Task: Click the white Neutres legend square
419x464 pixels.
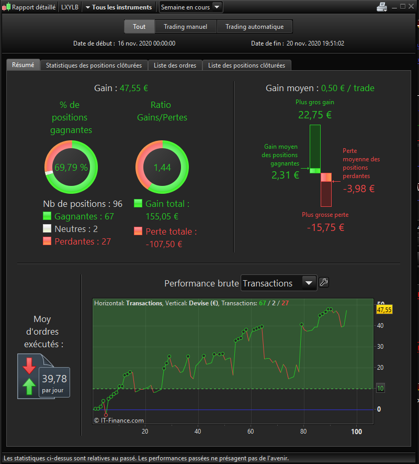Action: pyautogui.click(x=47, y=228)
